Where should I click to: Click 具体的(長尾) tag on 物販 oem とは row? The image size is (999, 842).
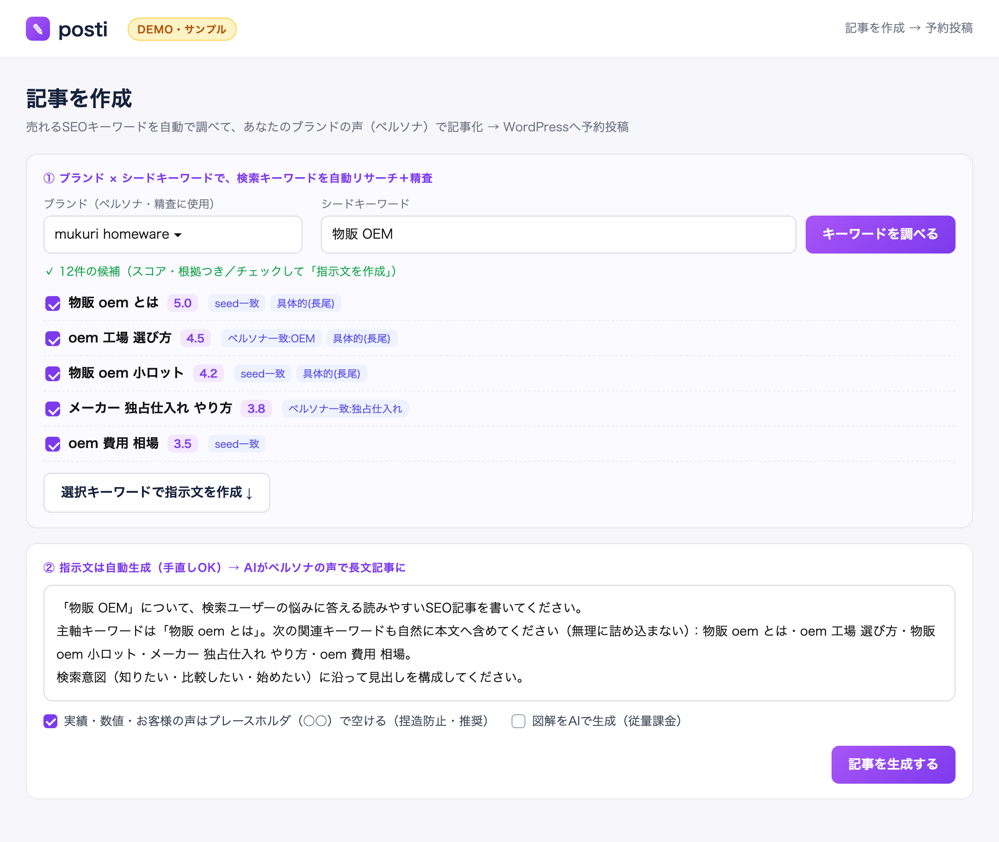pyautogui.click(x=305, y=303)
